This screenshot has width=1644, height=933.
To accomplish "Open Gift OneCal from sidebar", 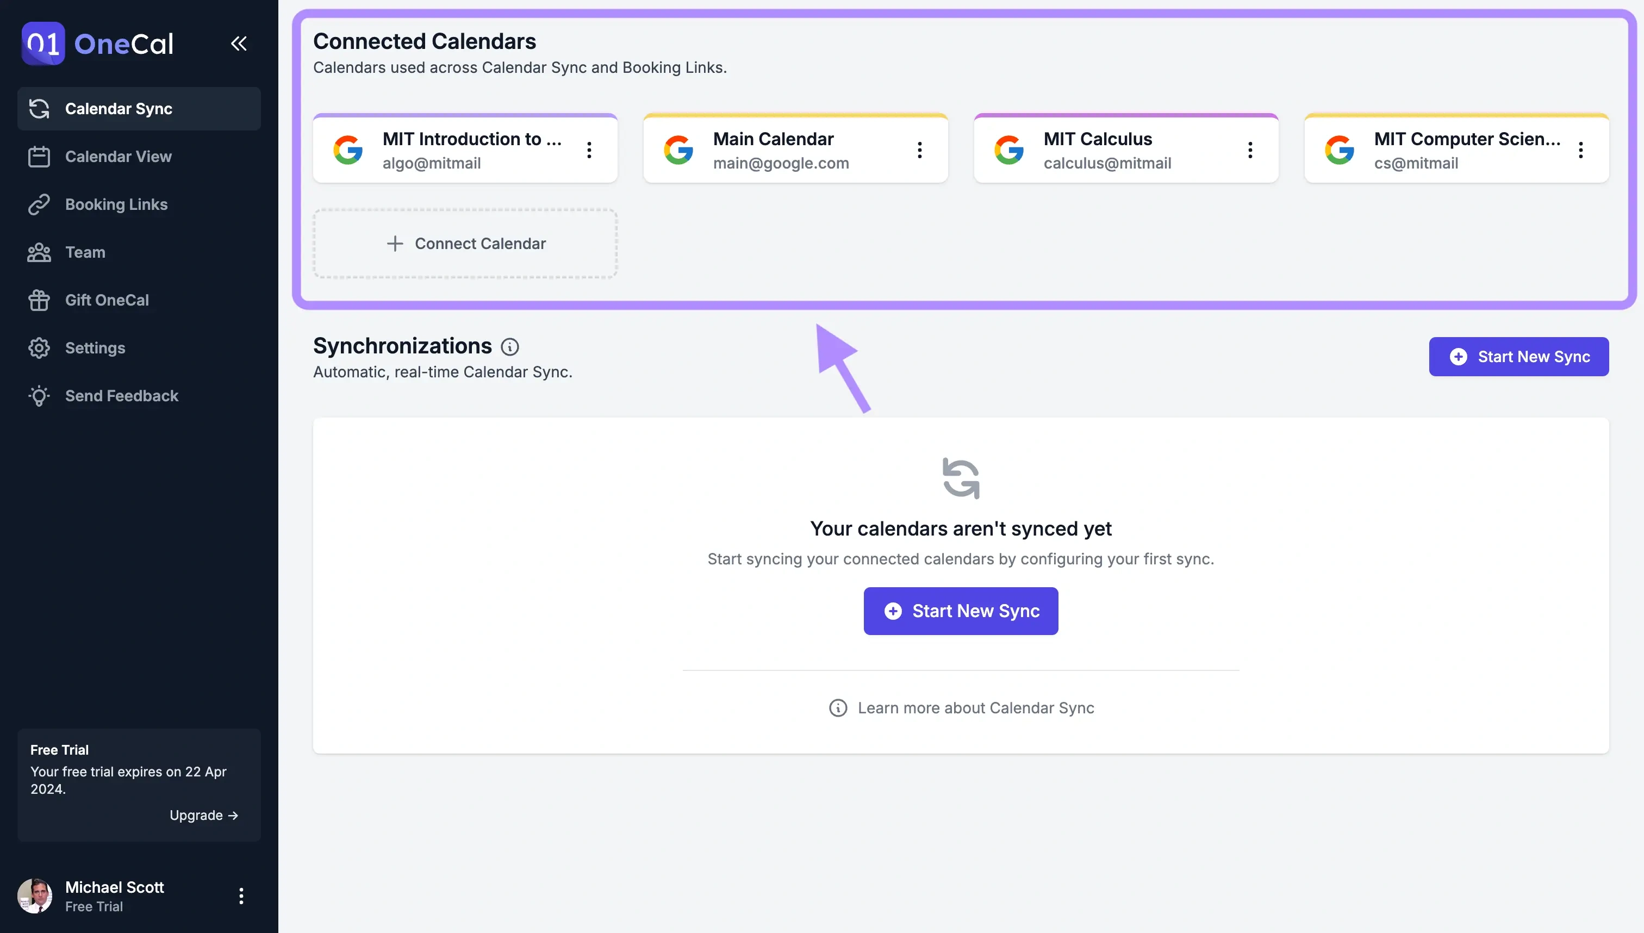I will [x=107, y=300].
